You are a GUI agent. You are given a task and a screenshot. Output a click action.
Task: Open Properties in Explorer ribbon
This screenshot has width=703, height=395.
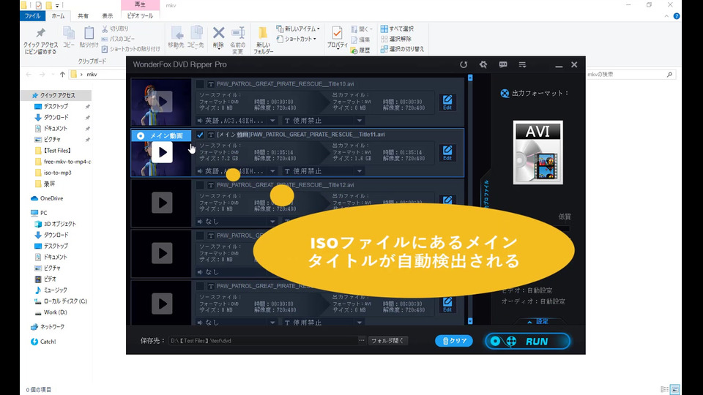pos(337,37)
